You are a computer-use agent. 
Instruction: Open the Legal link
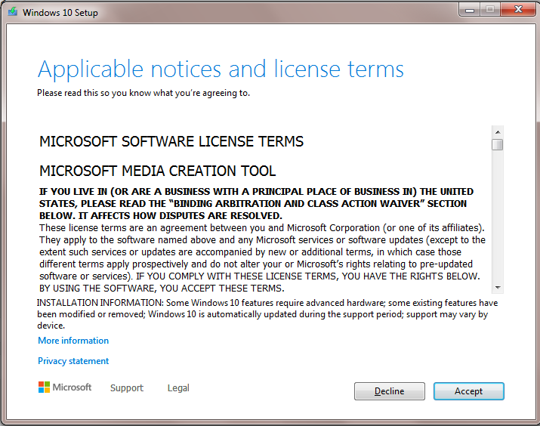click(x=178, y=387)
